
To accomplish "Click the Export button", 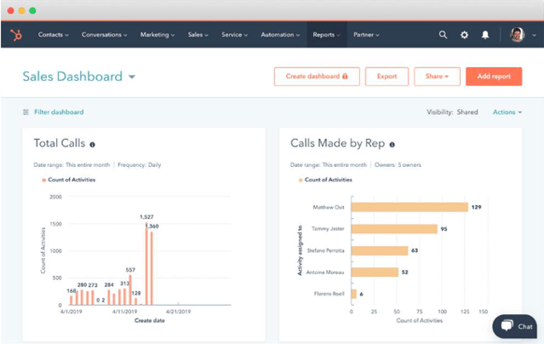I will tap(387, 77).
